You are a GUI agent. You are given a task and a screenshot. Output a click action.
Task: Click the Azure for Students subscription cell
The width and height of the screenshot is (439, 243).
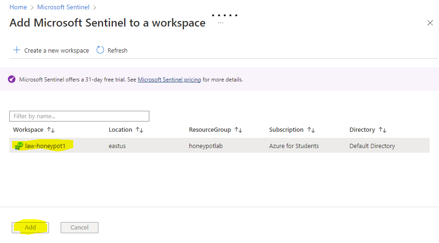(294, 146)
